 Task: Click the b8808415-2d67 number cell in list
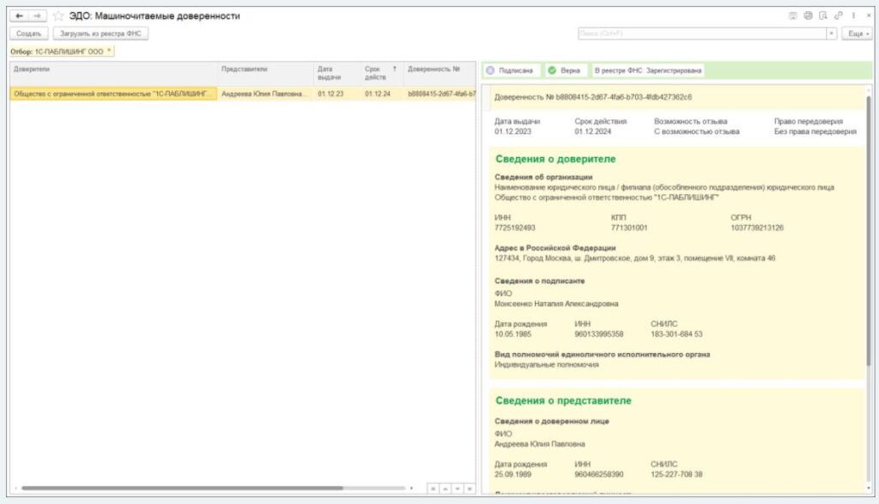439,94
